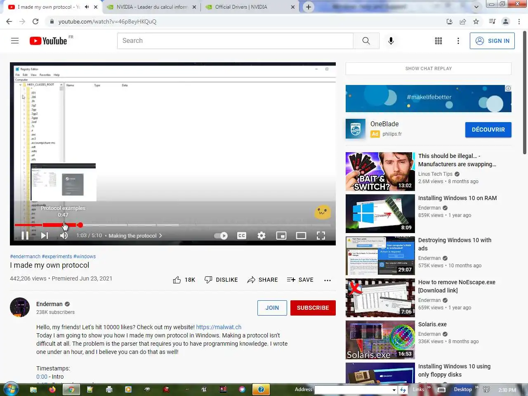
Task: Expand the taskbar Links chevron
Action: pyautogui.click(x=429, y=387)
